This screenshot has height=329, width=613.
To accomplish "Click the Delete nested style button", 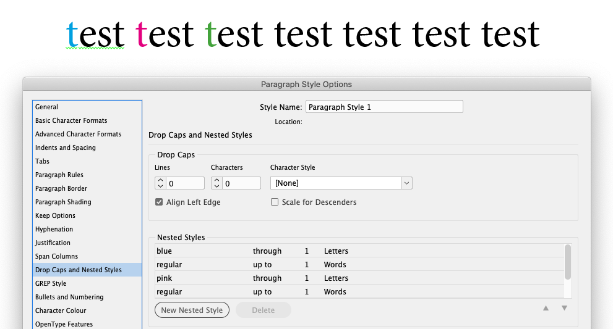I will [x=263, y=310].
